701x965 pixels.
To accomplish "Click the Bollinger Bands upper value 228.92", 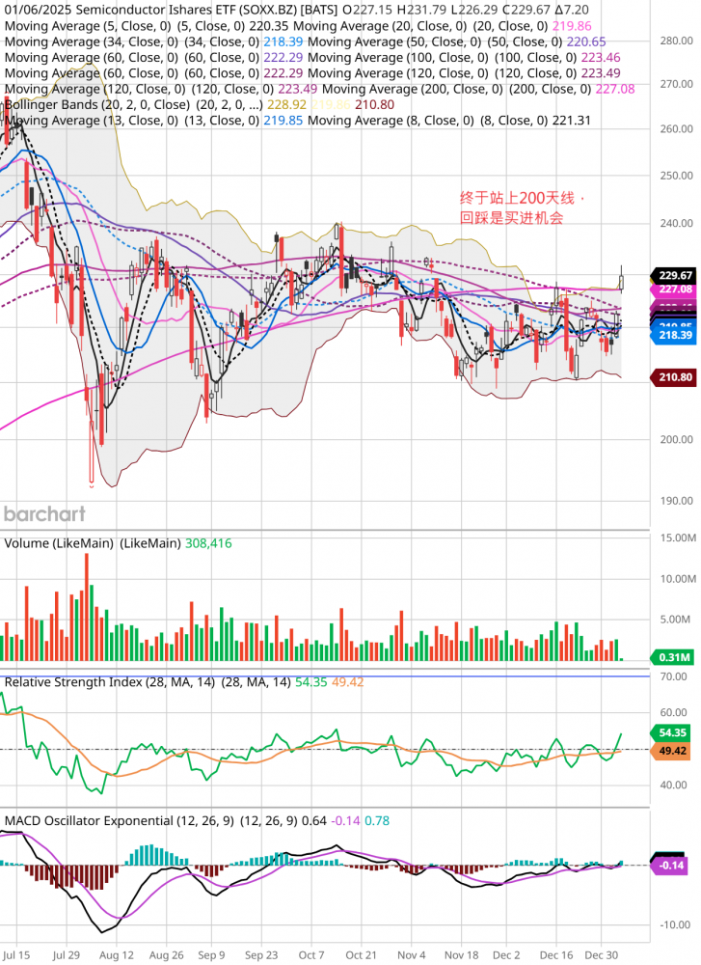I will [x=286, y=104].
